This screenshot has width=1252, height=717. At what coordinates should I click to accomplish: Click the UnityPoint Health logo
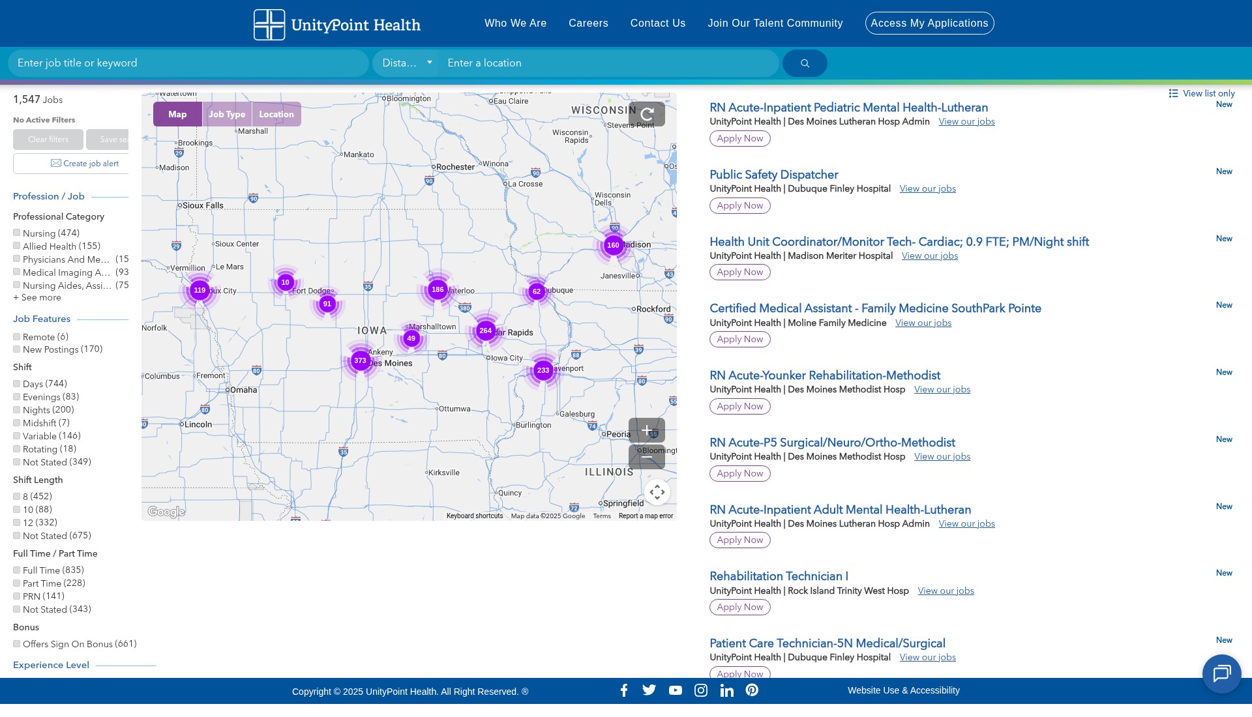pos(337,25)
